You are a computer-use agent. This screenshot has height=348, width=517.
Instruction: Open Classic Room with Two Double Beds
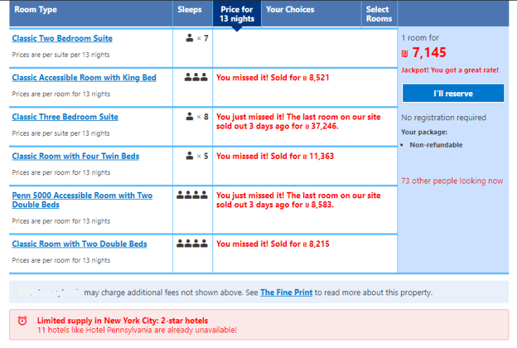click(x=79, y=244)
